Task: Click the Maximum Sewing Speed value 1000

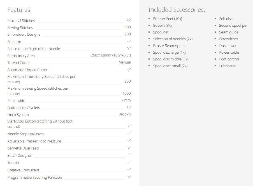Action: [x=127, y=93]
